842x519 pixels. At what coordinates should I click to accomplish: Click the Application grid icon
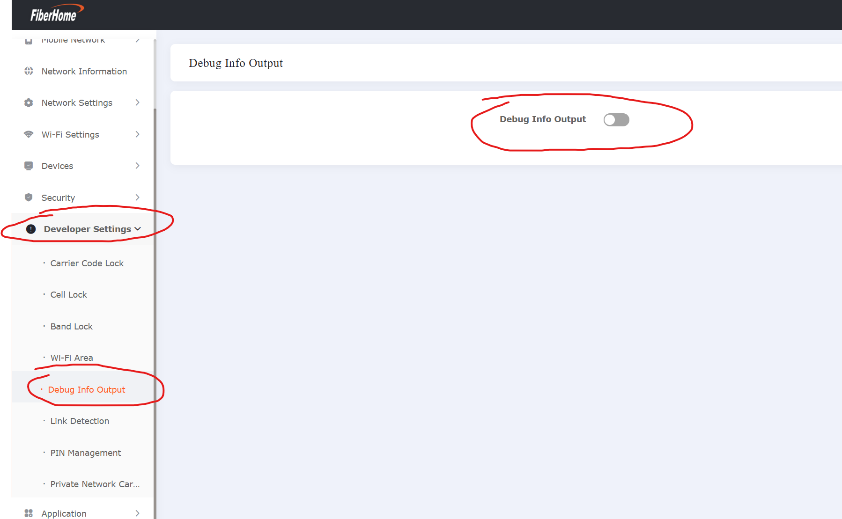point(29,513)
